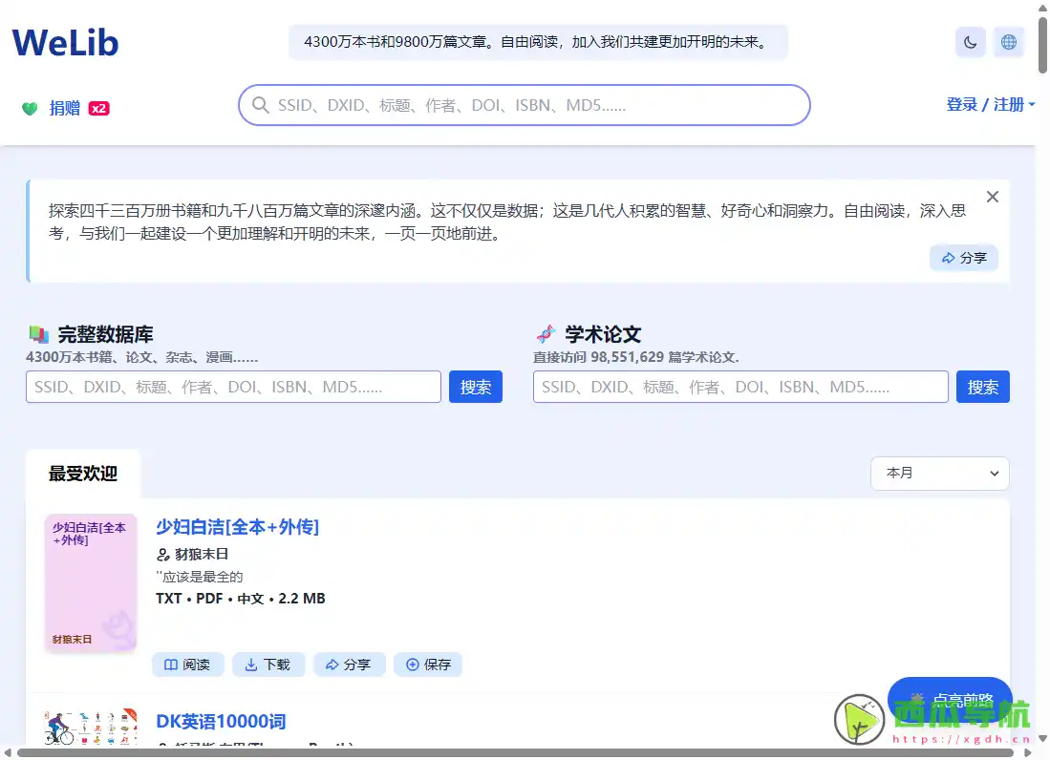Click the scroll-right arrow of horizontal scrollbar
Image resolution: width=1050 pixels, height=760 pixels.
[x=1028, y=753]
